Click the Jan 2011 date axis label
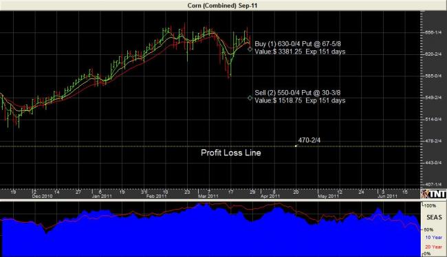The image size is (447, 257). coord(102,197)
